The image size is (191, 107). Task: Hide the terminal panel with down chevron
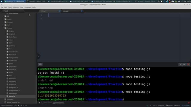(180, 64)
